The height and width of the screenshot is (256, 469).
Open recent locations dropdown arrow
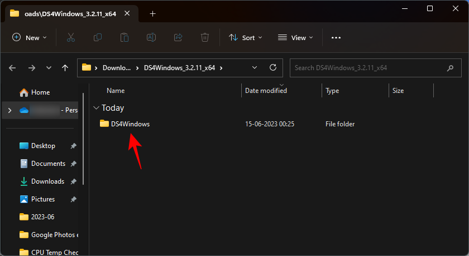click(x=49, y=68)
